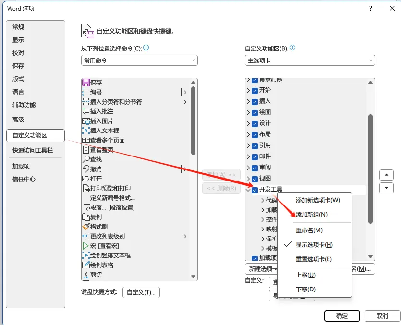The image size is (401, 325).
Task: Click the vertical text box icon beside 绘制竖排文本框
Action: pyautogui.click(x=86, y=255)
